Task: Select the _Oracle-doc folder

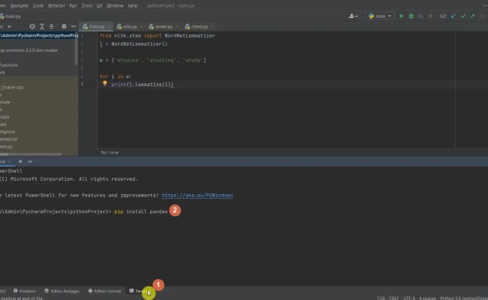Action: click(12, 88)
